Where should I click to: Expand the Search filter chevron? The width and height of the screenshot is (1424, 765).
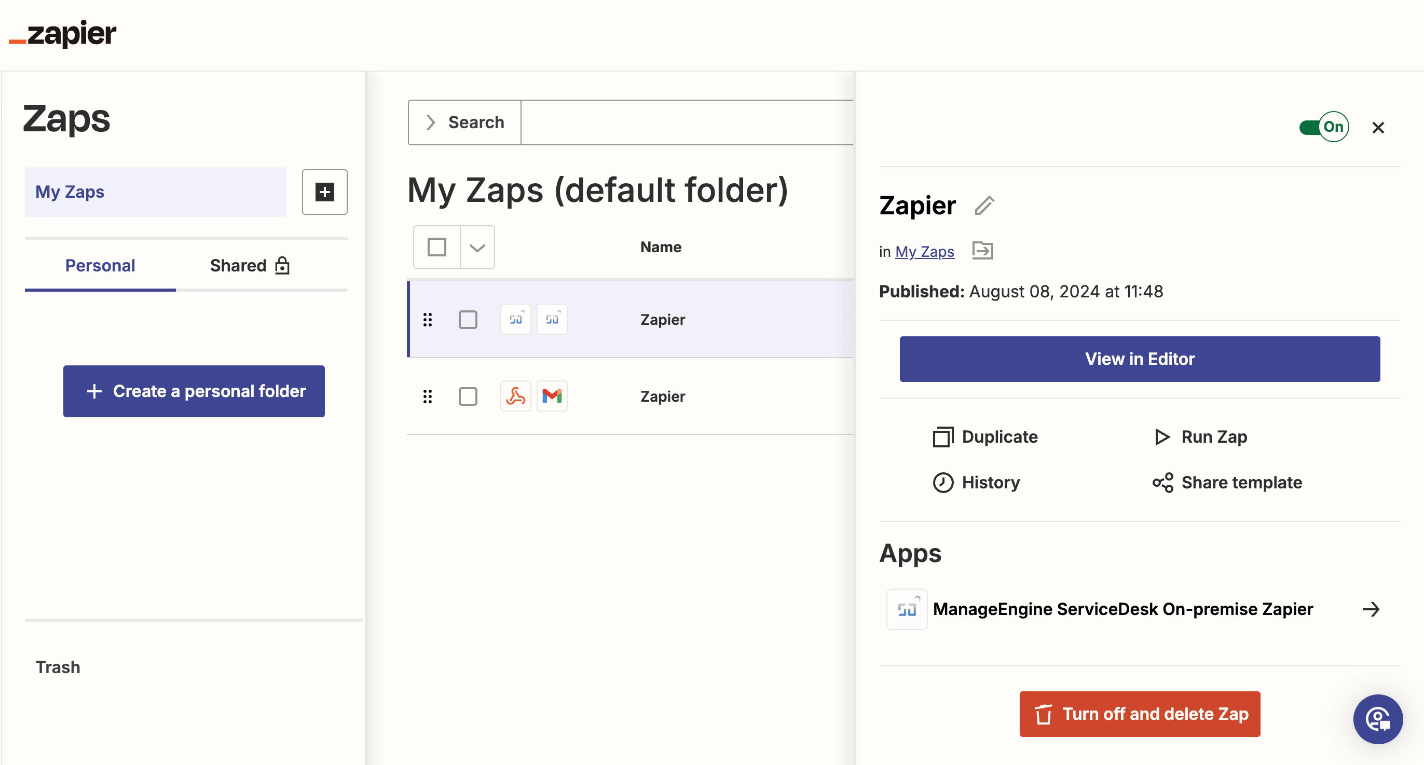[x=431, y=122]
